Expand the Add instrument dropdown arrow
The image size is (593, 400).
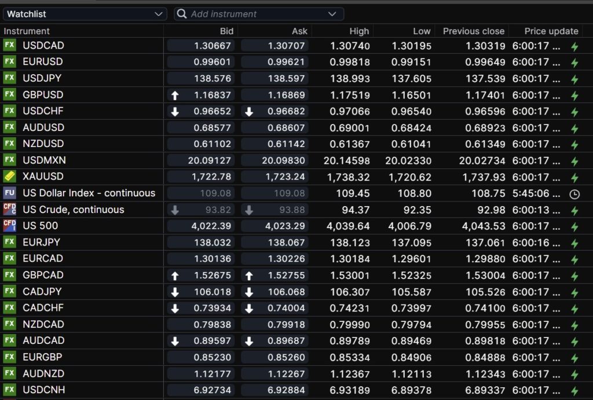(x=332, y=14)
